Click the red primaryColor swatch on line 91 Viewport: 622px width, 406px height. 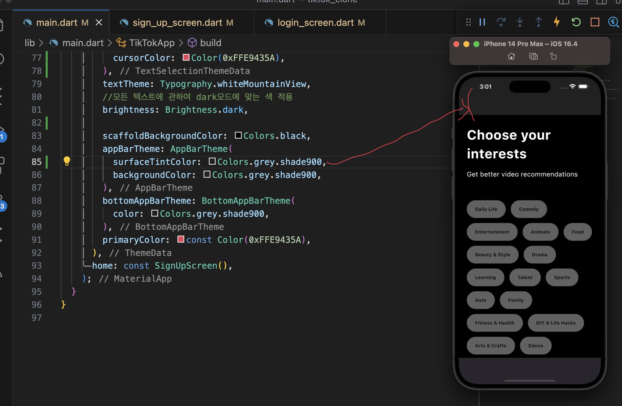click(180, 239)
